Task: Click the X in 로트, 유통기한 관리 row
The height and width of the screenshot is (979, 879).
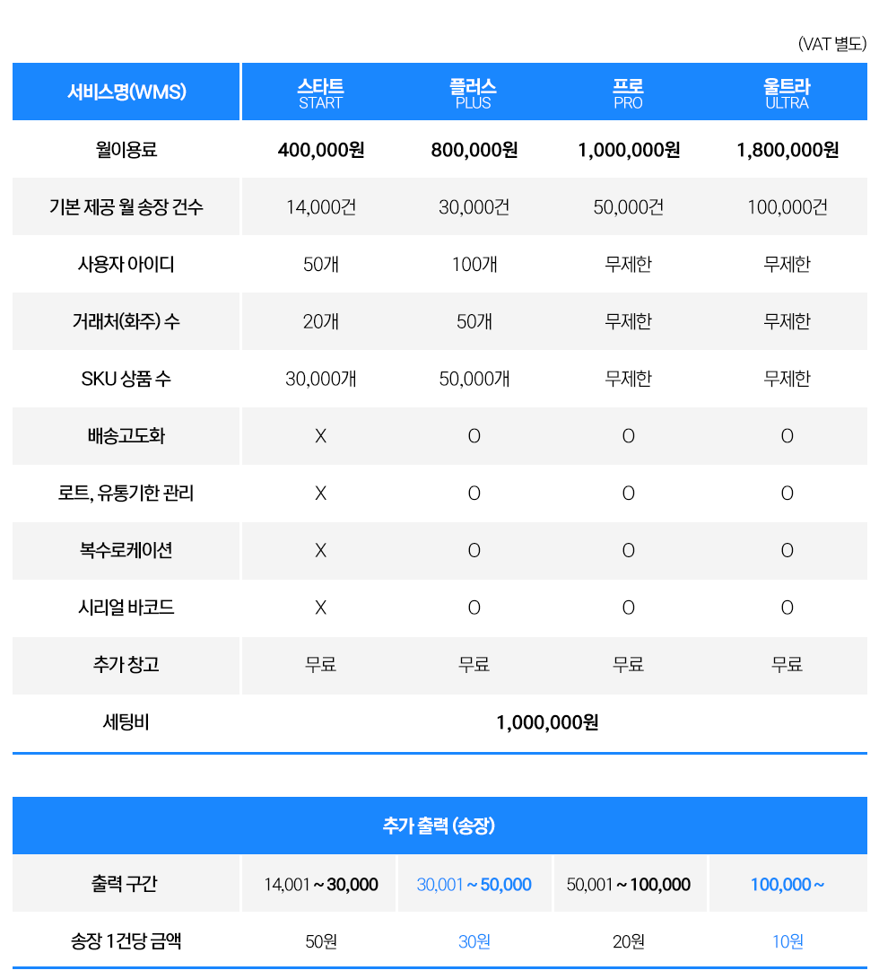Action: pyautogui.click(x=321, y=494)
